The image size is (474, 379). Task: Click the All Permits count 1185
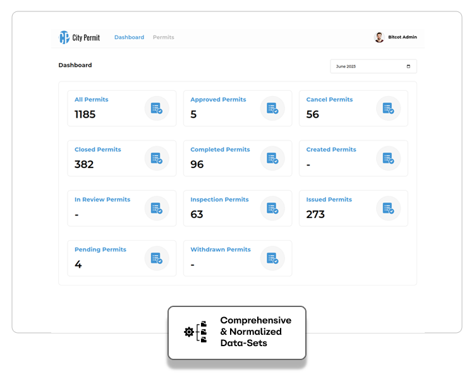click(85, 114)
